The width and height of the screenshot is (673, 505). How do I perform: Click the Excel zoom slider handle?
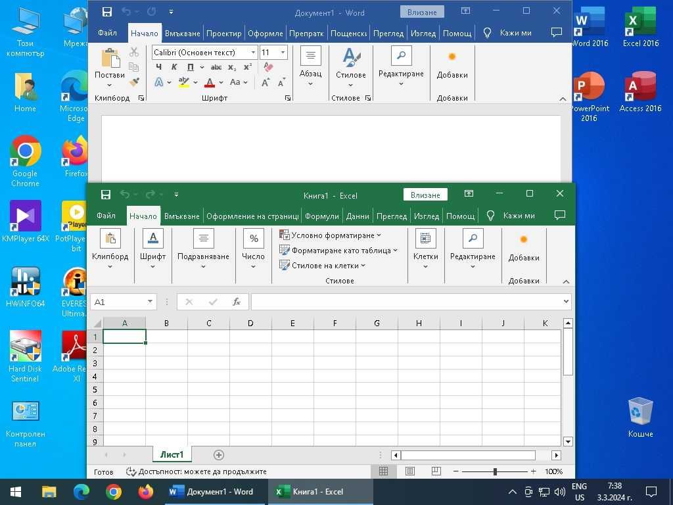click(496, 471)
